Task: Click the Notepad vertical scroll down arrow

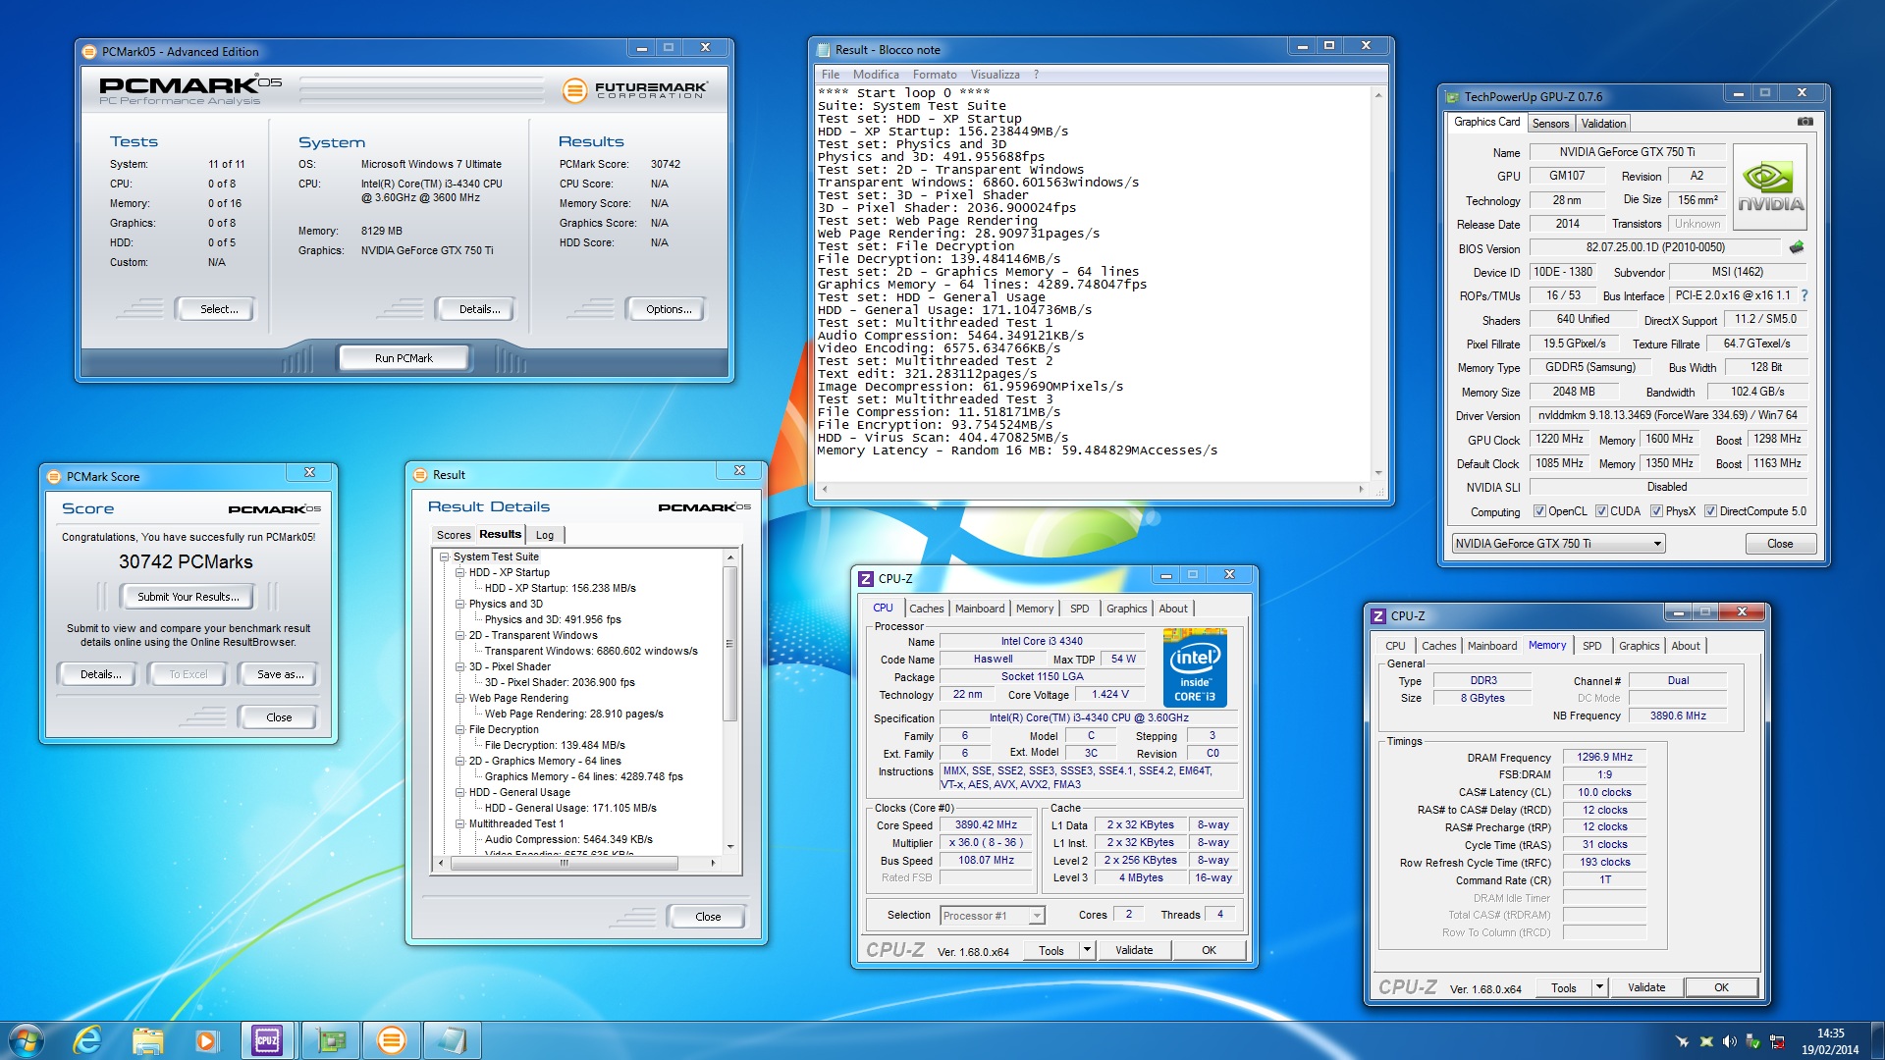Action: click(1378, 473)
